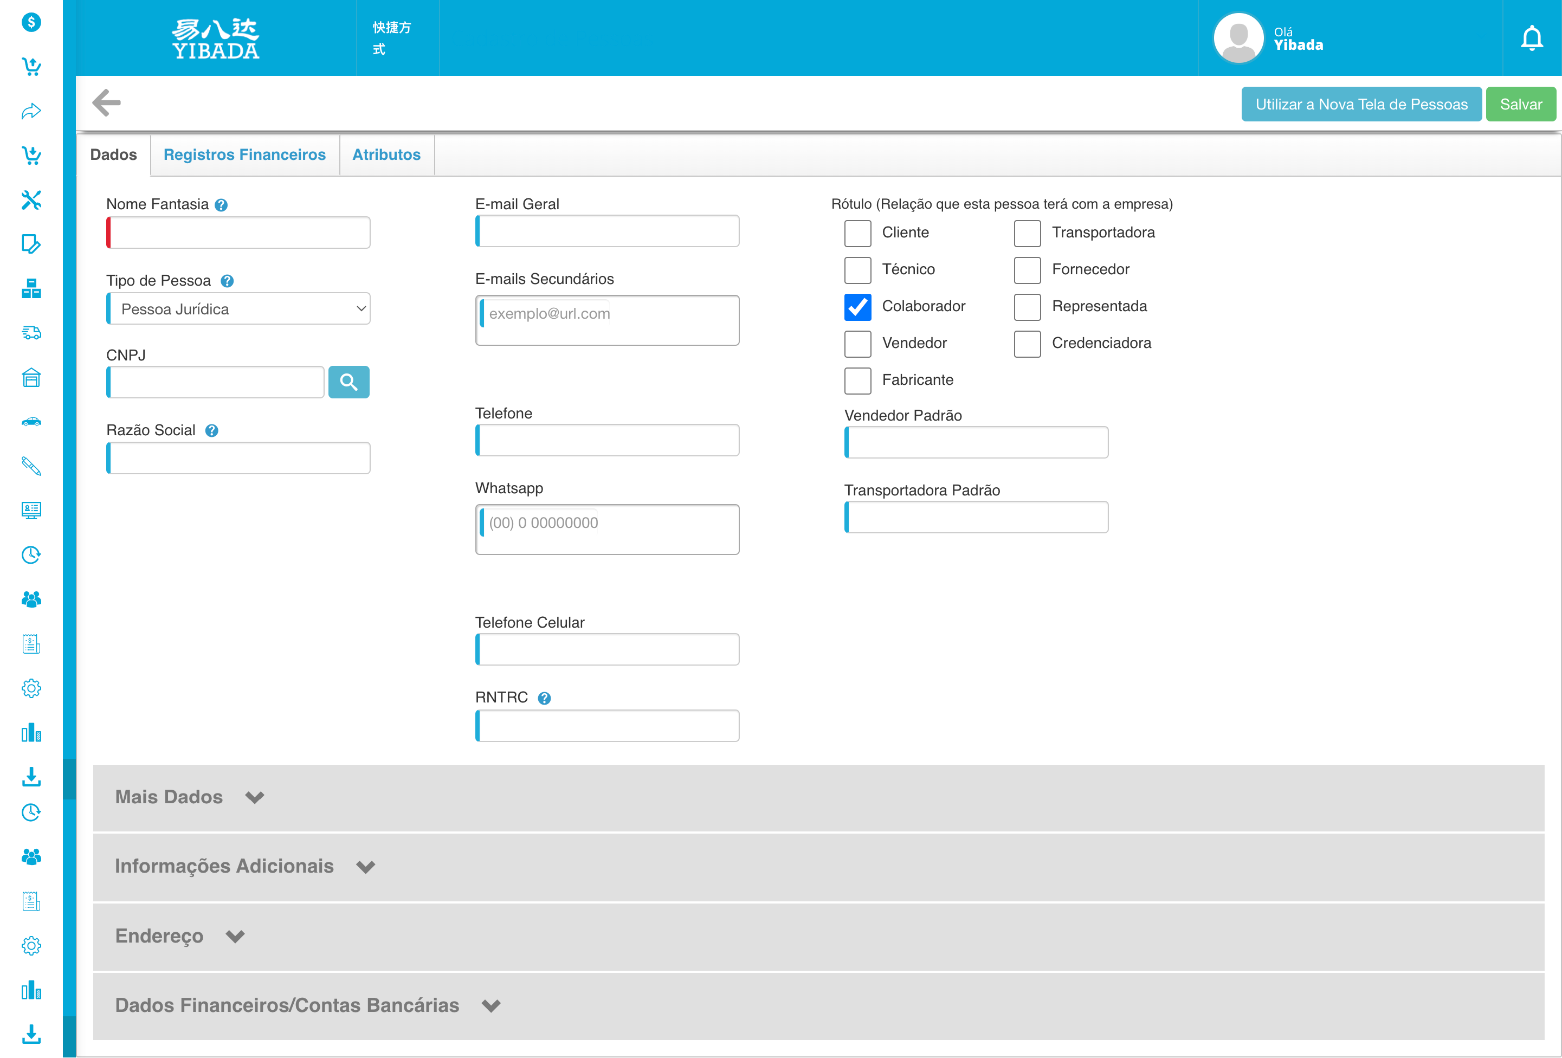The image size is (1562, 1058).
Task: Enable the Fornecedor checkbox
Action: [1027, 270]
